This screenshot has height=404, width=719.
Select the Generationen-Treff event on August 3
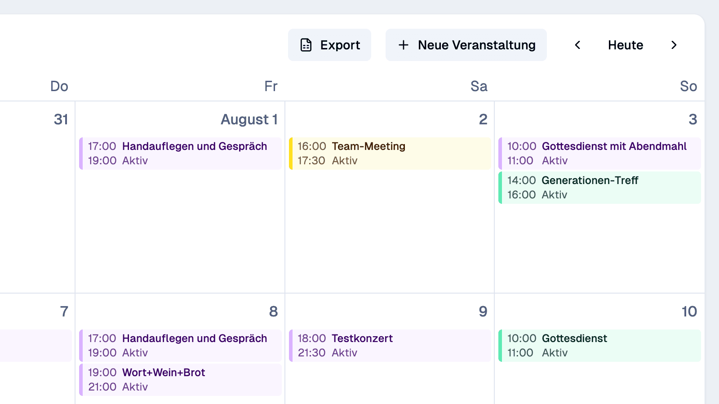[599, 187]
